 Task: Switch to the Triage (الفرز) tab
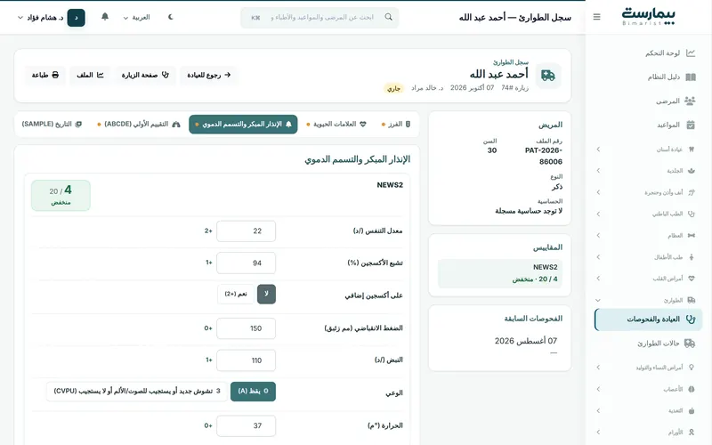[x=396, y=124]
